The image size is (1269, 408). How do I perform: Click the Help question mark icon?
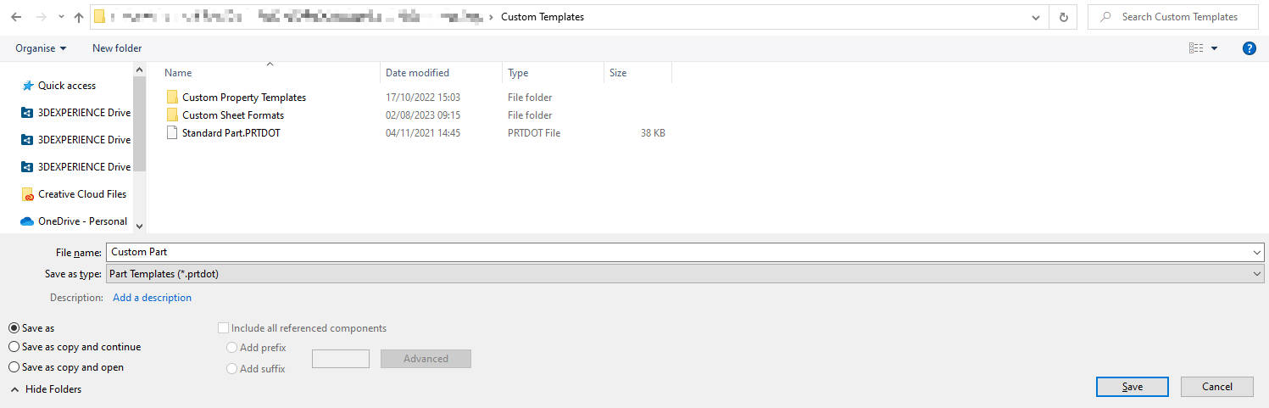coord(1249,48)
